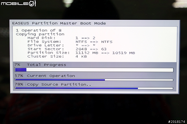The width and height of the screenshot is (187, 124).
Task: Click the '78% :Copy Source Partition..' label
Action: click(53, 85)
